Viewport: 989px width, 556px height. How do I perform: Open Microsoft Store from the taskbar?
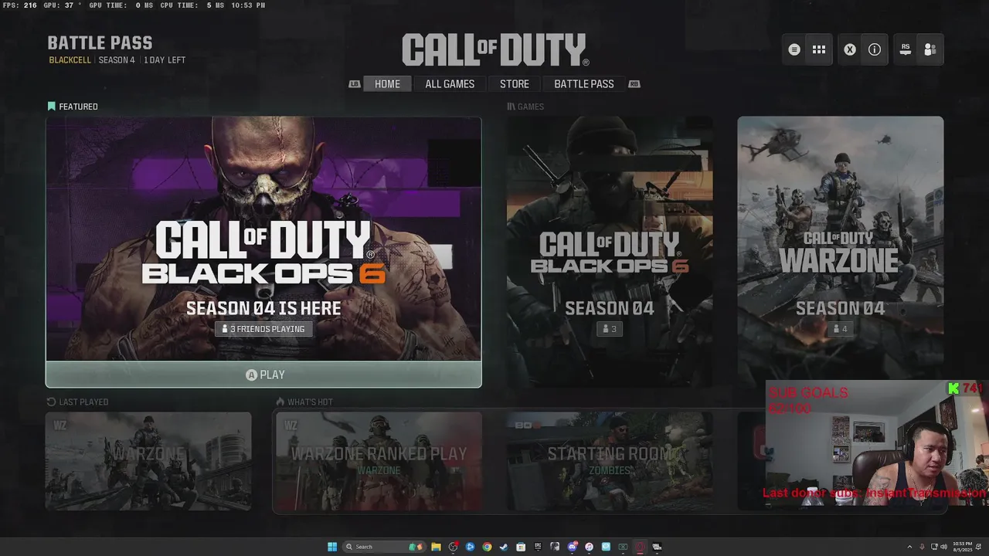[521, 547]
